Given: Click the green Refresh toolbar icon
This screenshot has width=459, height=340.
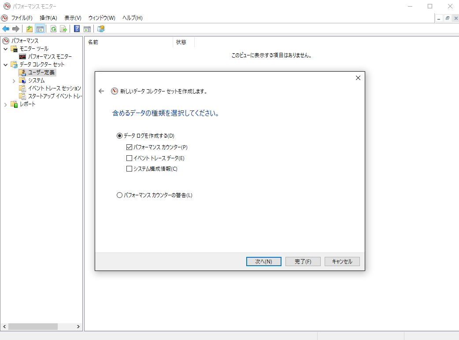Looking at the screenshot, I should click(54, 29).
